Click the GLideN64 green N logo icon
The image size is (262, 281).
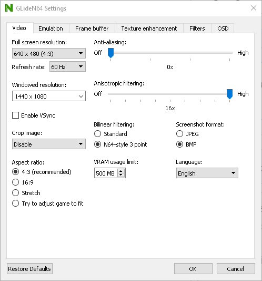tap(9, 8)
